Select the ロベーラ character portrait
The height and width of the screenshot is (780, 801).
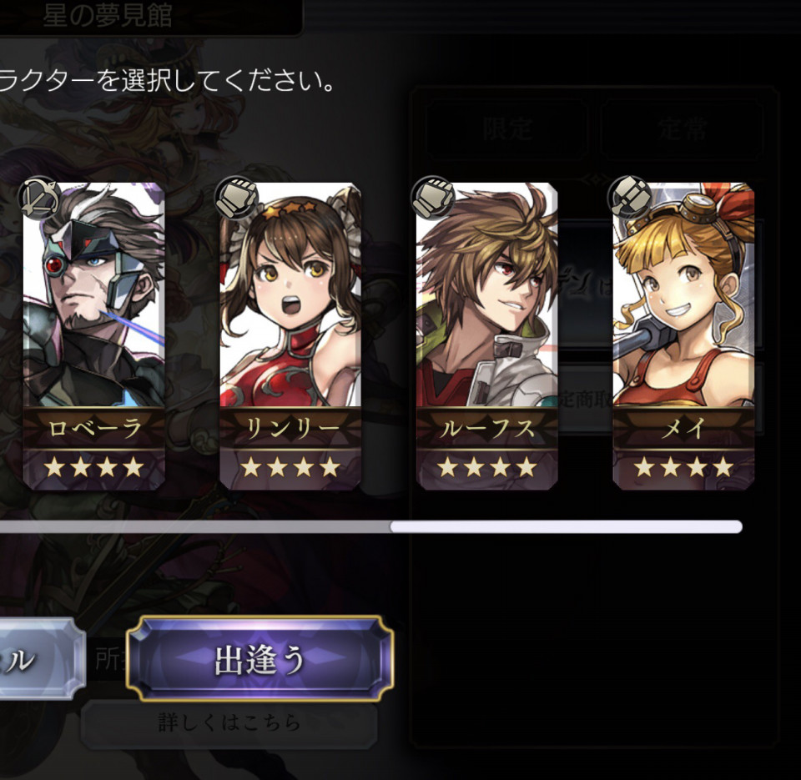94,294
